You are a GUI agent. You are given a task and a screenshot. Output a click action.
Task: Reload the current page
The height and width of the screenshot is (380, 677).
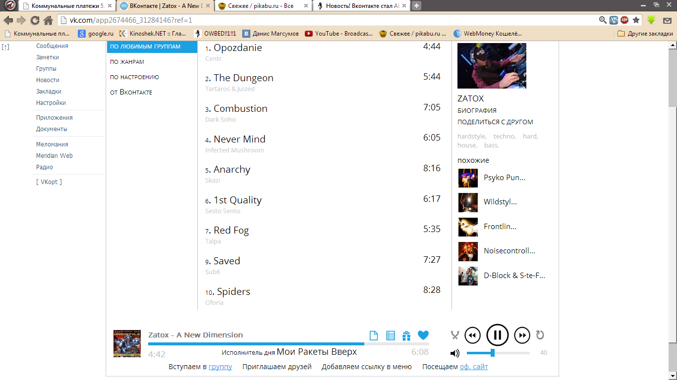tap(35, 20)
